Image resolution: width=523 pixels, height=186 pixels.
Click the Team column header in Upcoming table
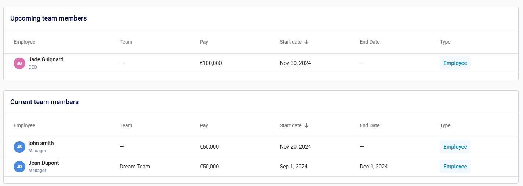click(126, 42)
